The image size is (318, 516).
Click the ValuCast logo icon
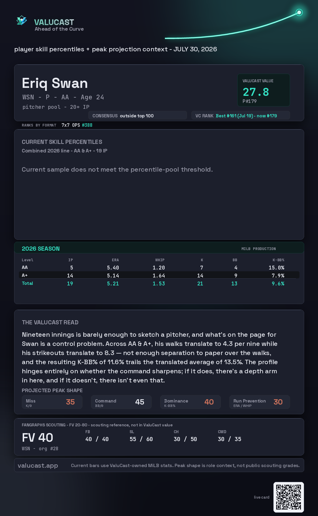point(21,21)
